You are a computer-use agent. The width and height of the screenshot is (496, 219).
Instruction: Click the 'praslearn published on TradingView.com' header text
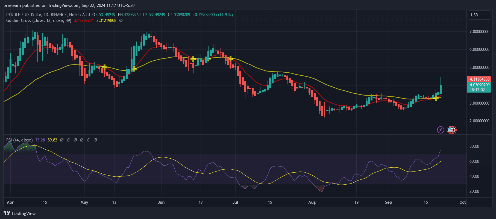point(41,5)
